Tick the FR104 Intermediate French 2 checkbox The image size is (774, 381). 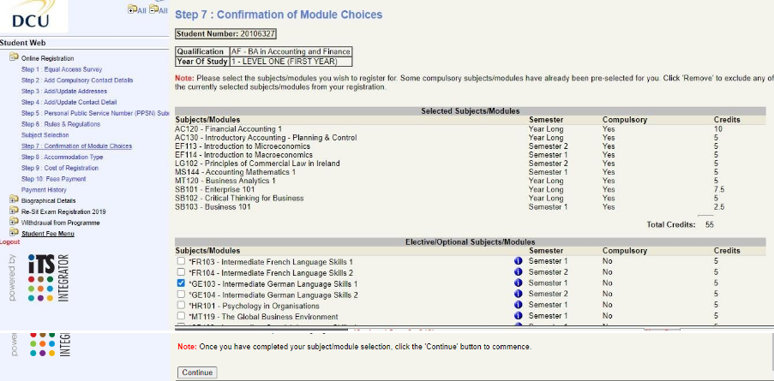181,272
